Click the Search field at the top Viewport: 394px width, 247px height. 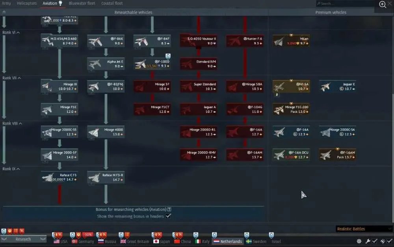point(344,4)
